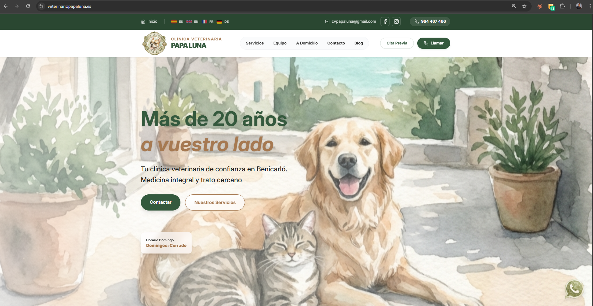593x306 pixels.
Task: Navigate to the Blog section
Action: [358, 43]
